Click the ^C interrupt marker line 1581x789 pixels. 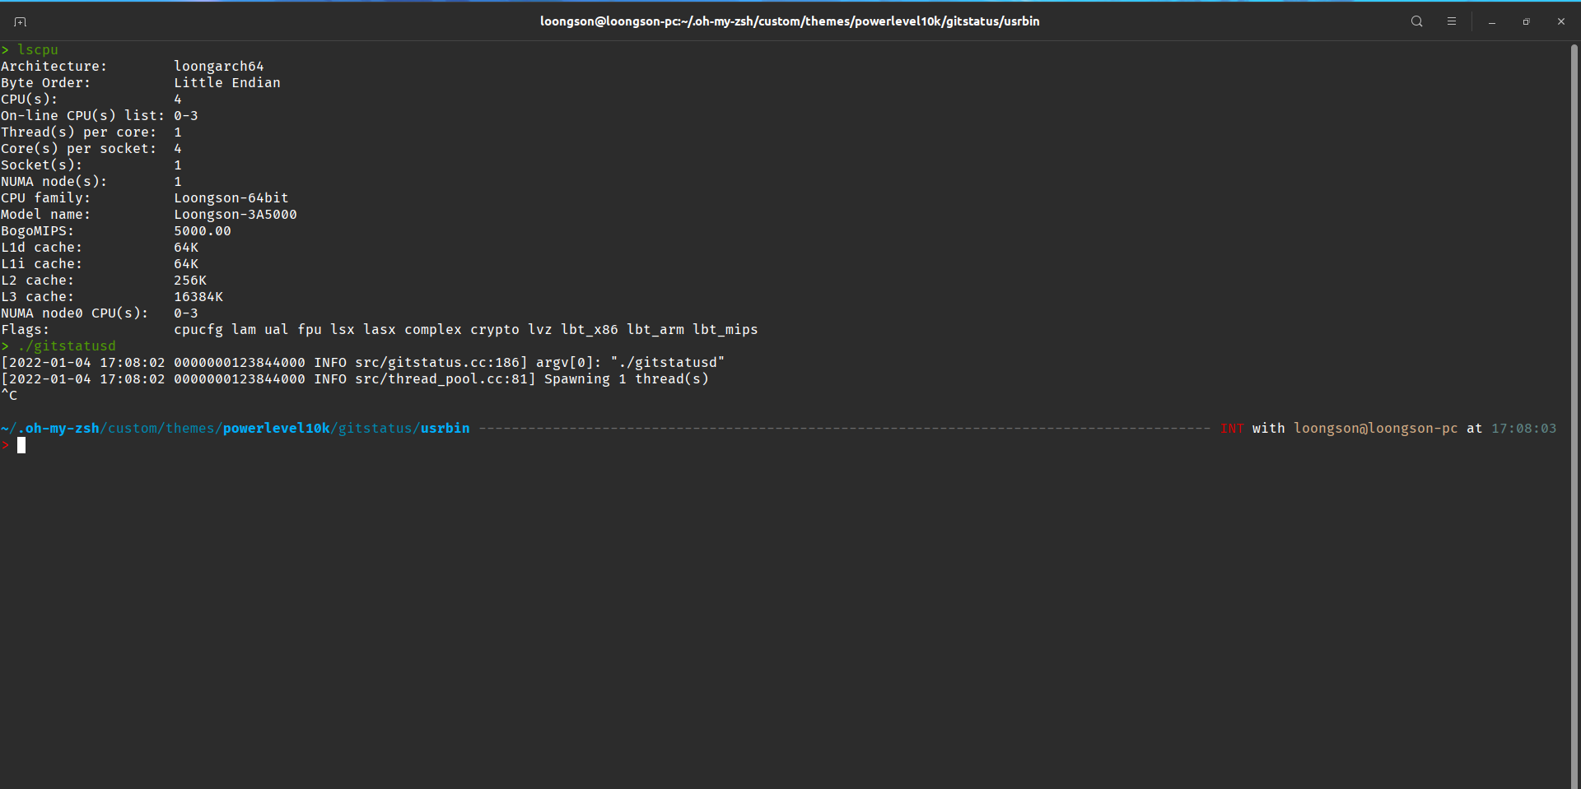pyautogui.click(x=10, y=395)
